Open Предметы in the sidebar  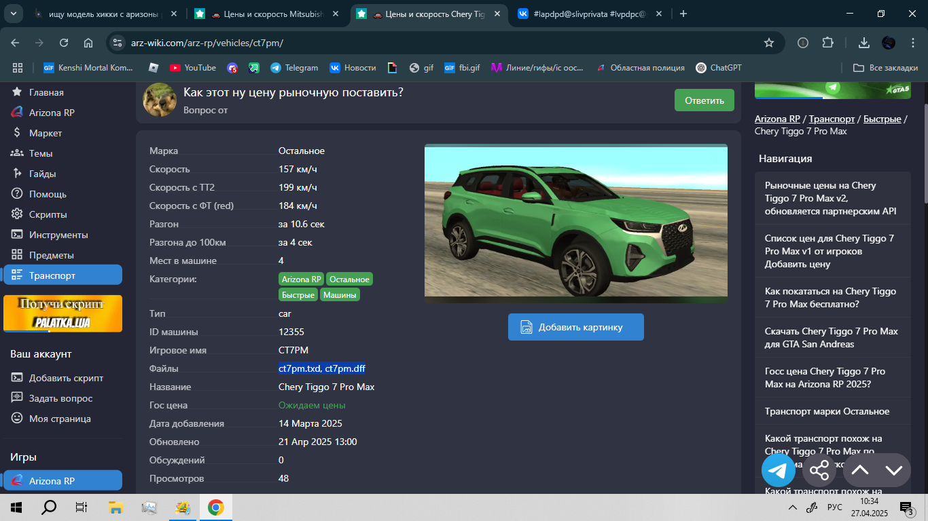tap(63, 255)
